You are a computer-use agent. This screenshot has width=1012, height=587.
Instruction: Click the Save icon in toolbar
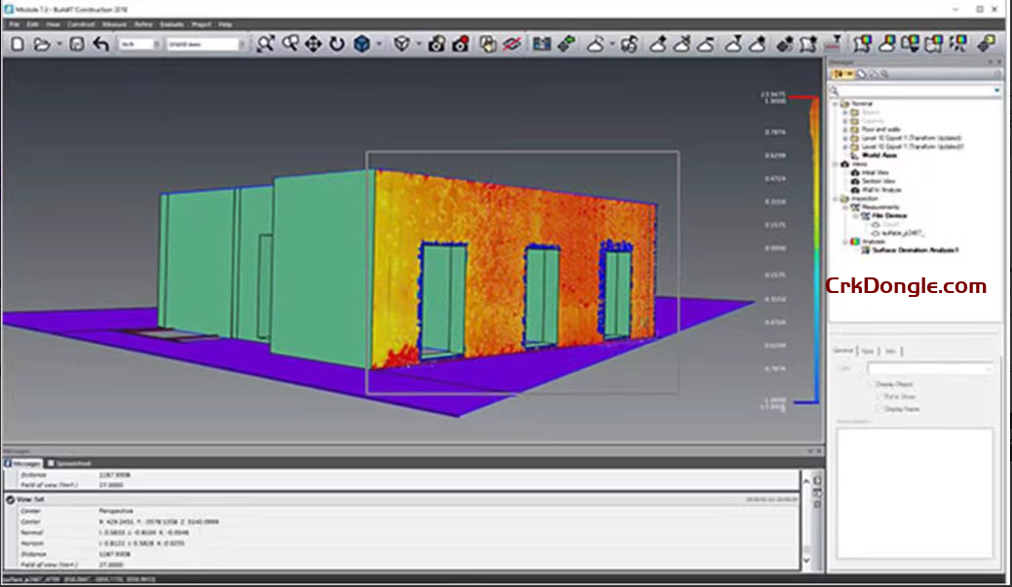tap(76, 44)
